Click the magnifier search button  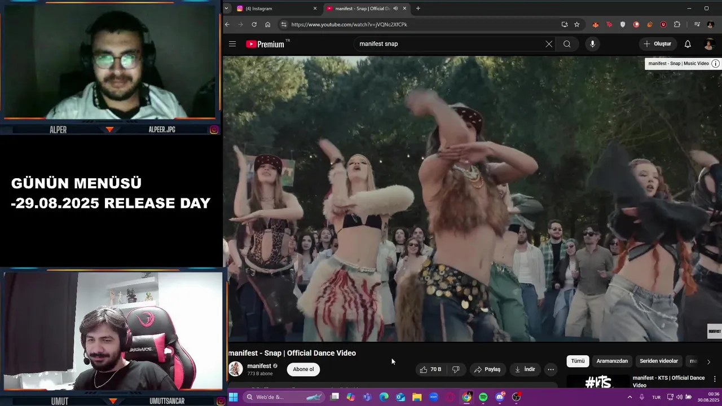click(x=567, y=44)
